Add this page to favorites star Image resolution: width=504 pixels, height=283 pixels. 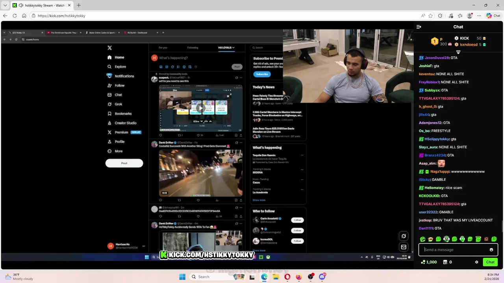pyautogui.click(x=431, y=16)
